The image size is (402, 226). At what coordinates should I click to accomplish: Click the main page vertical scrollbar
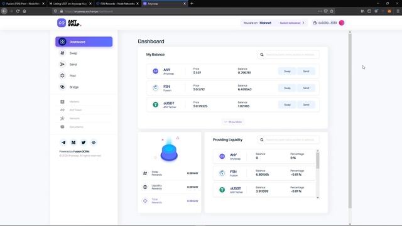350,121
